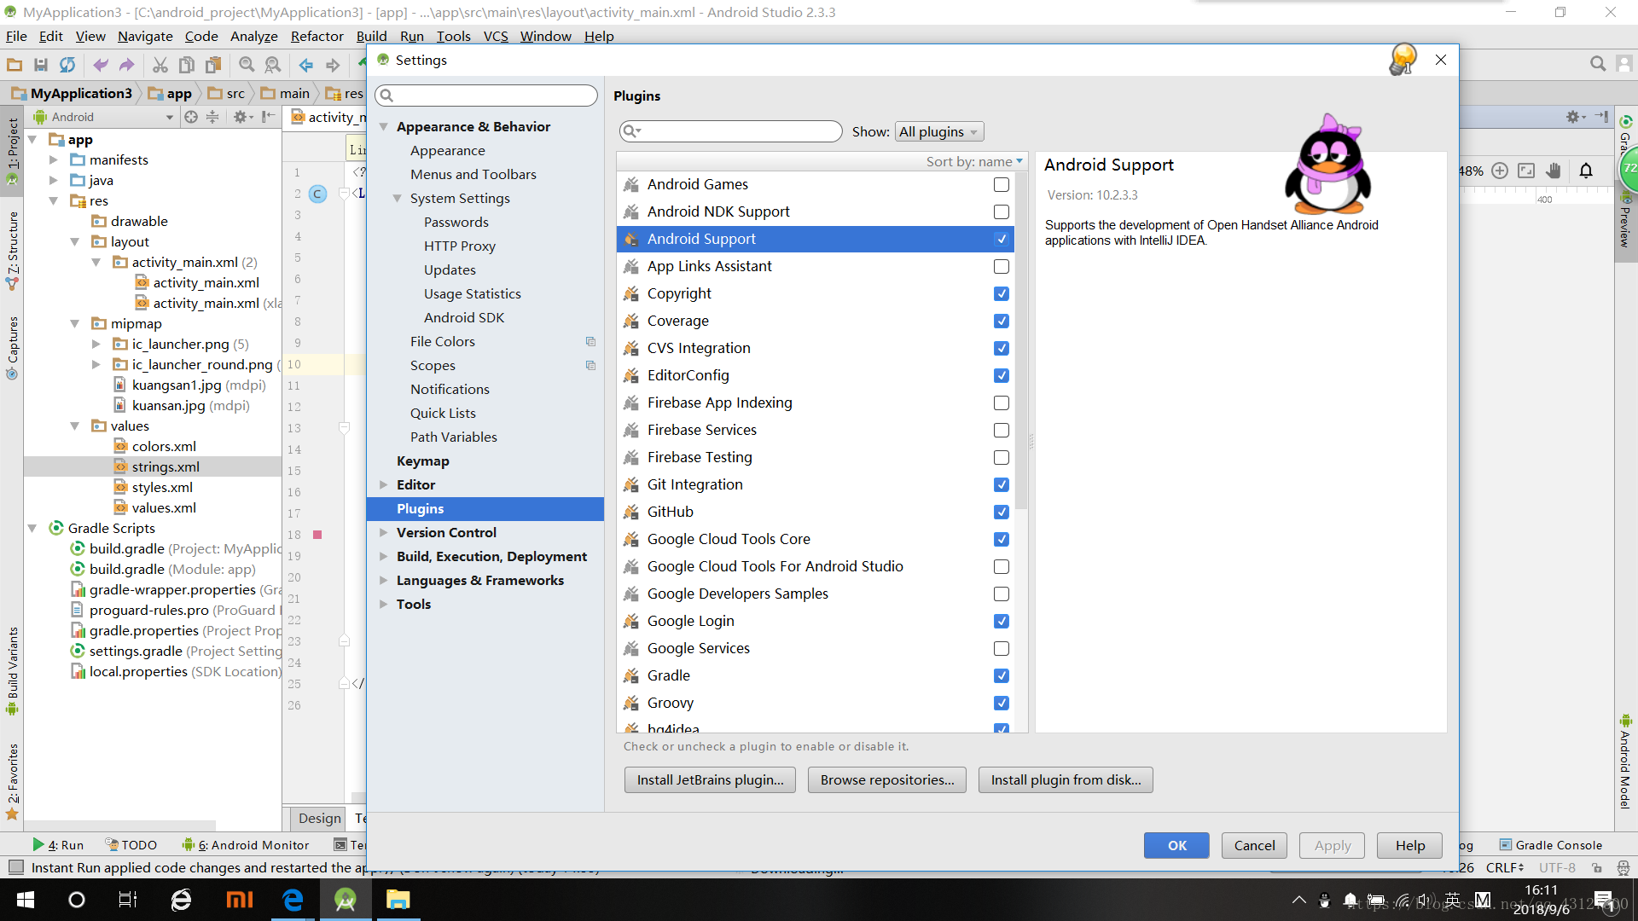Open File Explorer from taskbar
Screen dimensions: 1638x921
click(398, 900)
